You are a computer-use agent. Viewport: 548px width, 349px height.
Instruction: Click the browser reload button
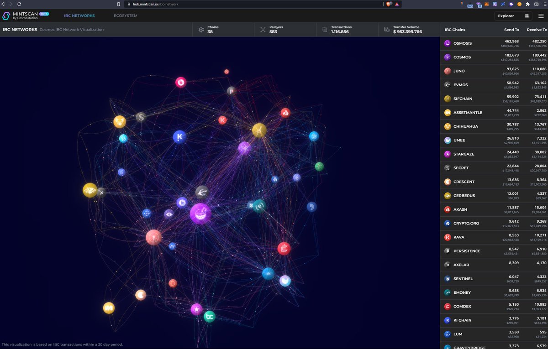tap(19, 4)
